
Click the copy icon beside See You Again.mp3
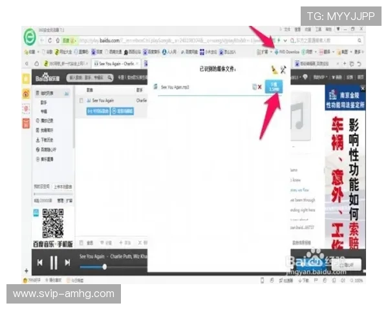tap(253, 87)
